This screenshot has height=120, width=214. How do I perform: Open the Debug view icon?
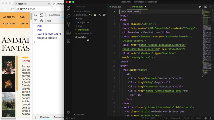[x=69, y=33]
